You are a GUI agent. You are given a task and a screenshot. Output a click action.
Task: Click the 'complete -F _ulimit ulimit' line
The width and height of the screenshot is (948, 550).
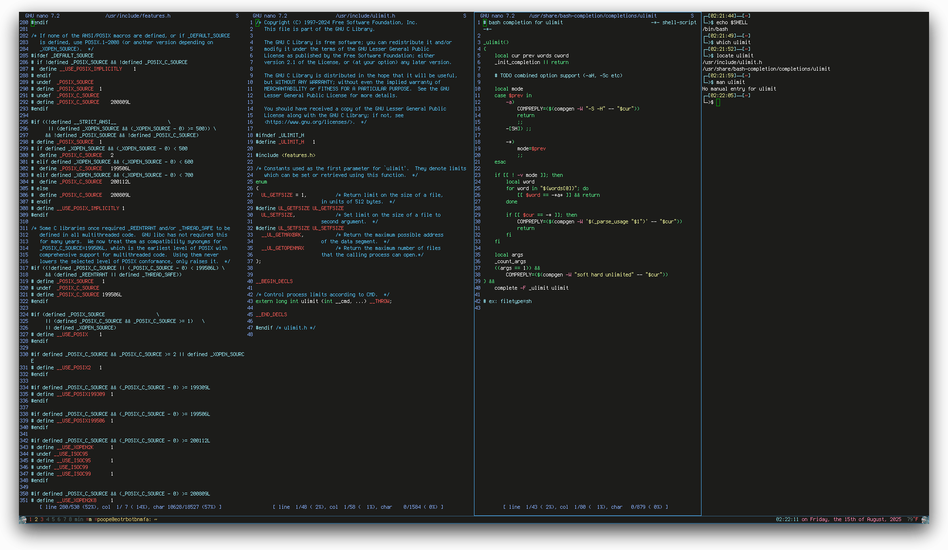(x=531, y=288)
